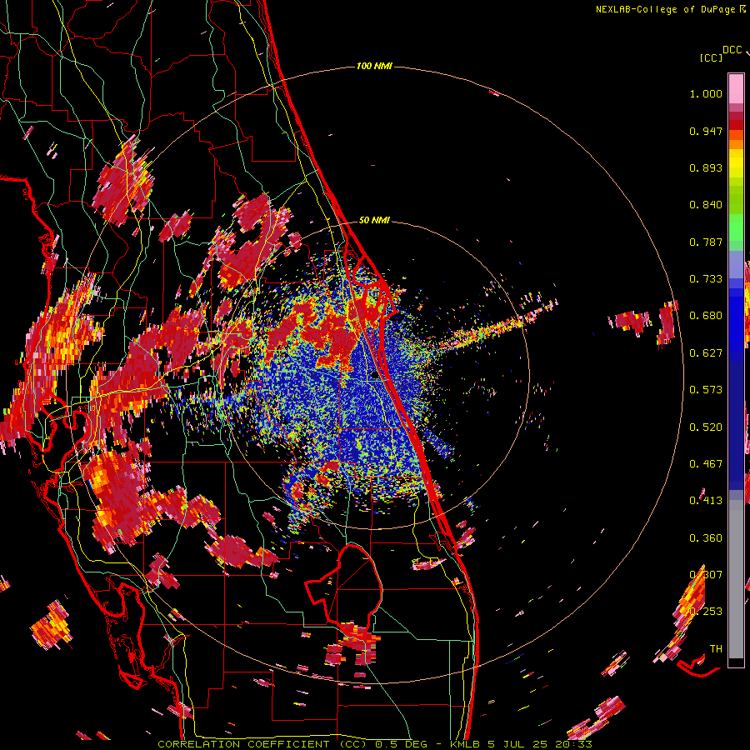Screen dimensions: 750x750
Task: Click the 0.467 color scale value
Action: 706,464
